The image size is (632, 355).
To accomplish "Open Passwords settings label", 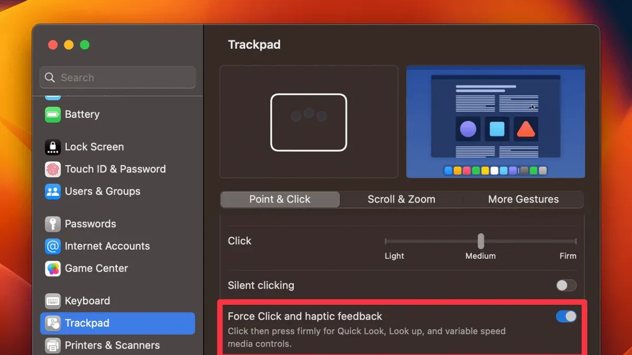I will (90, 224).
